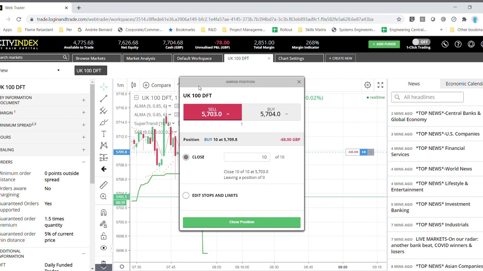The image size is (483, 271).
Task: Select Edit Stops and Limits option
Action: 186,195
